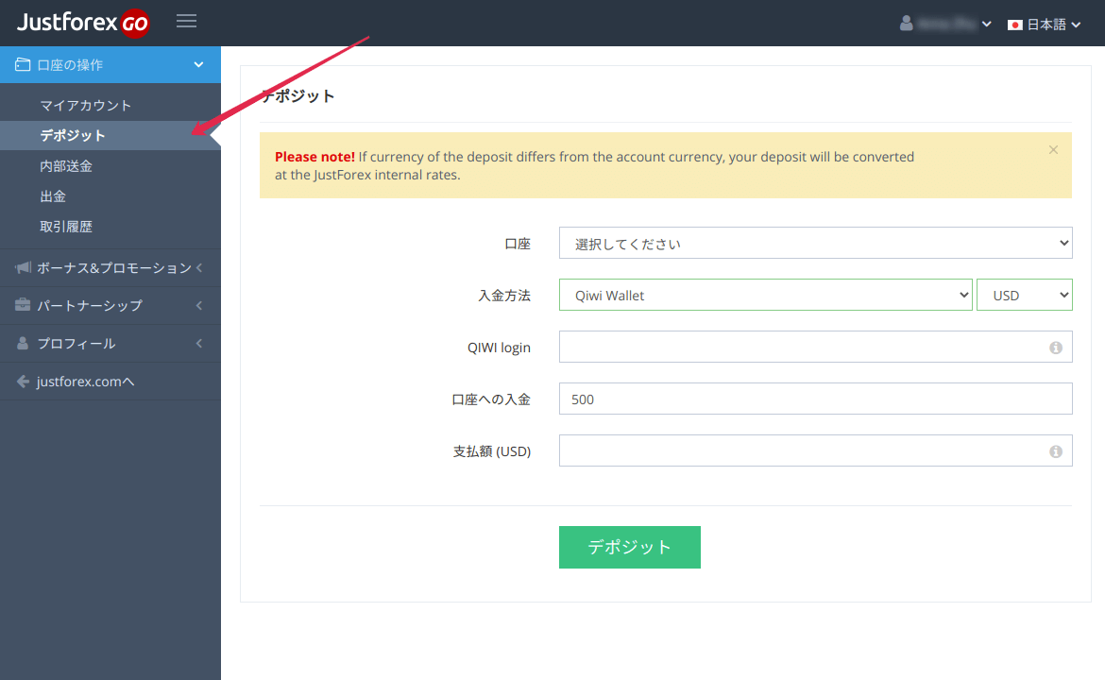Go to 内部送金 page
This screenshot has height=680, width=1105.
click(66, 166)
